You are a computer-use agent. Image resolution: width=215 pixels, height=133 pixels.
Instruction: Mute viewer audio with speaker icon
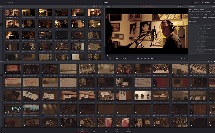[117, 58]
